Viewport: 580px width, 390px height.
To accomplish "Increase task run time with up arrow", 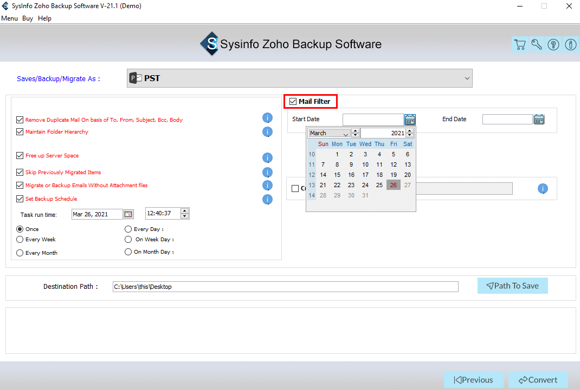I will [185, 211].
